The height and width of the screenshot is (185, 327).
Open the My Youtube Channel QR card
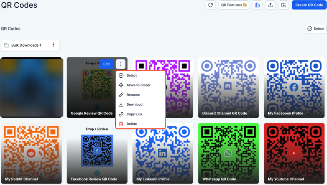click(294, 153)
